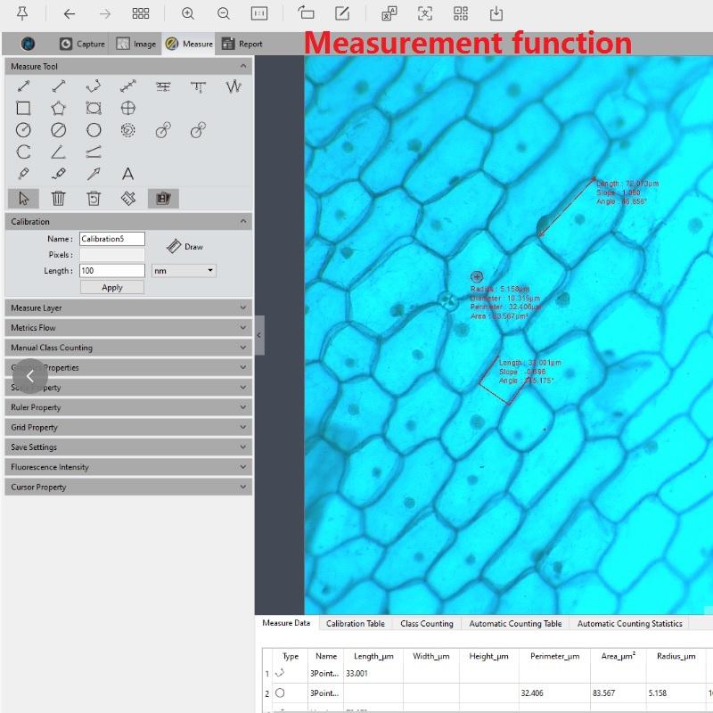Select the point marker pen tool
The width and height of the screenshot is (713, 713).
(24, 174)
